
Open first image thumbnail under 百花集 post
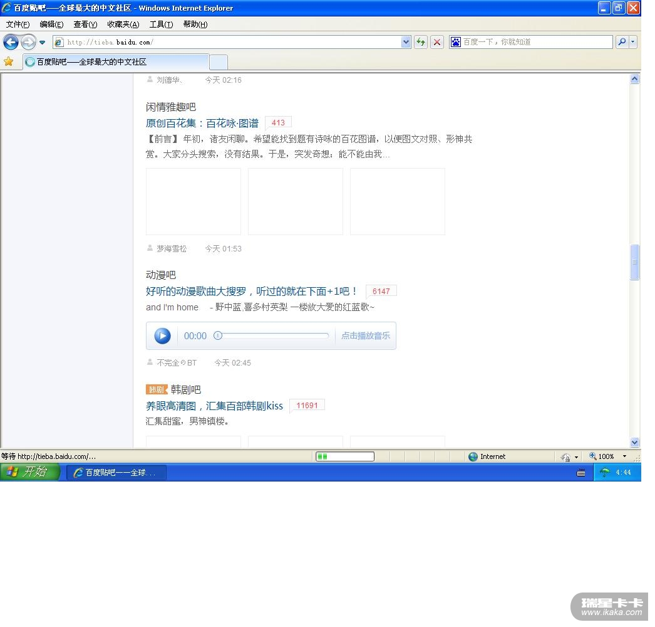193,202
